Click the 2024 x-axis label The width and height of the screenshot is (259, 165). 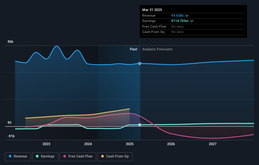[x=88, y=144]
